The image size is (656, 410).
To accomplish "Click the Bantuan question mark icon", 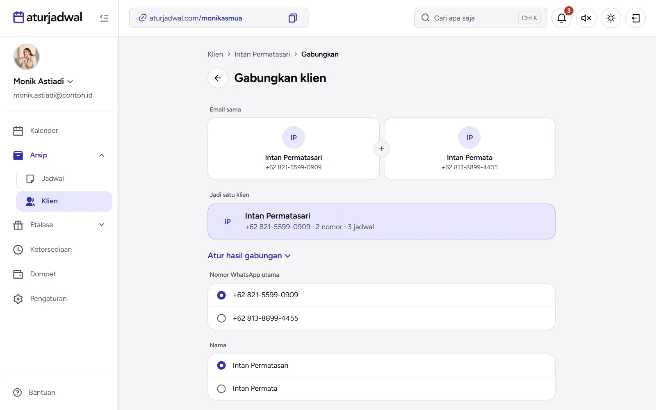I will click(18, 393).
